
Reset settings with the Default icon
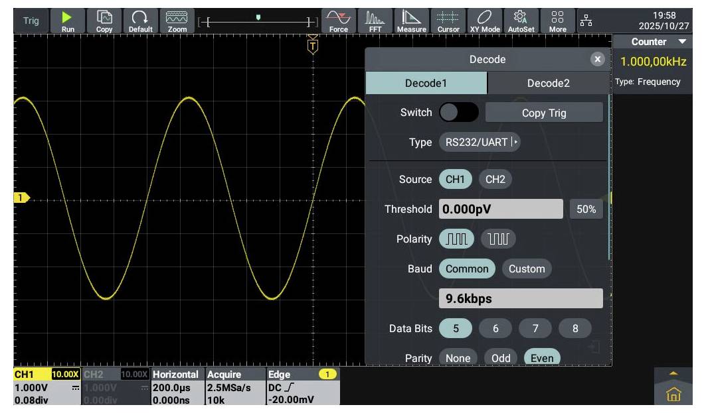click(x=140, y=21)
